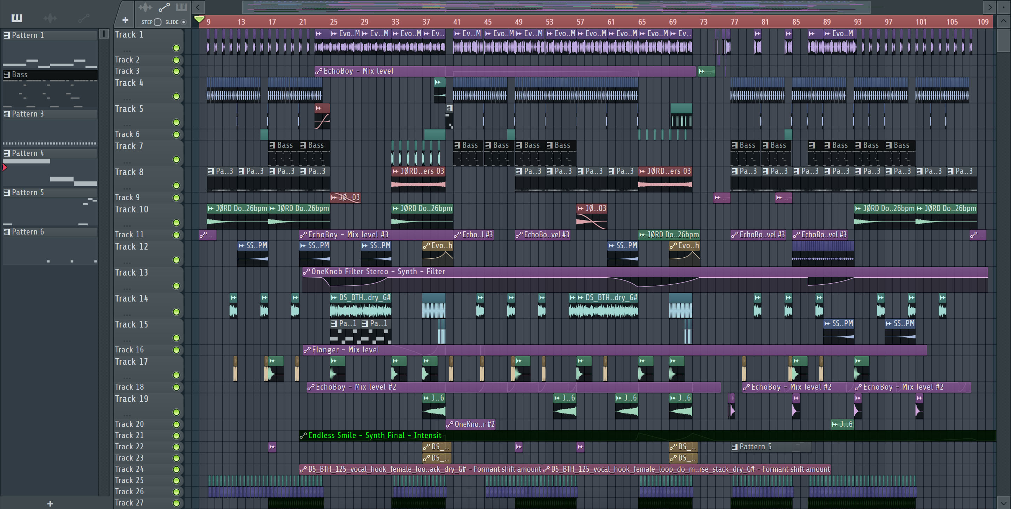The image size is (1011, 509).
Task: Enable the STEP mode checkbox
Action: tap(157, 22)
